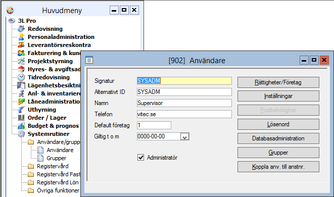Click the Lägenhetsbesiktning icon
The image size is (334, 197).
click(x=21, y=85)
